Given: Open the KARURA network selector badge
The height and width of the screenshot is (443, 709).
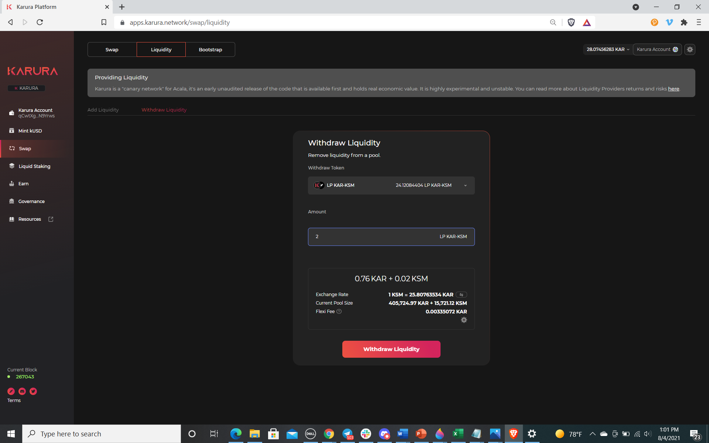Looking at the screenshot, I should pos(26,88).
